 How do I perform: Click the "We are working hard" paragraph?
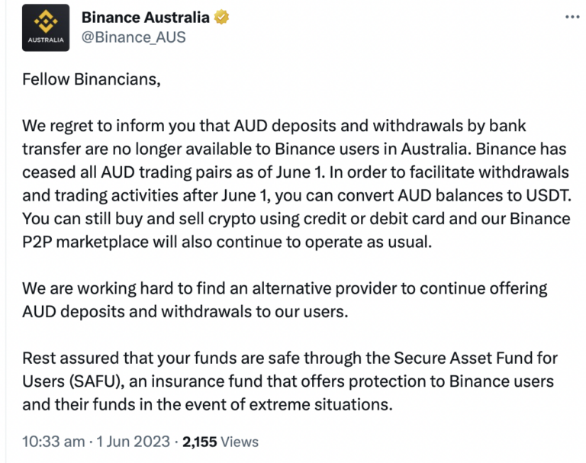[x=282, y=300]
